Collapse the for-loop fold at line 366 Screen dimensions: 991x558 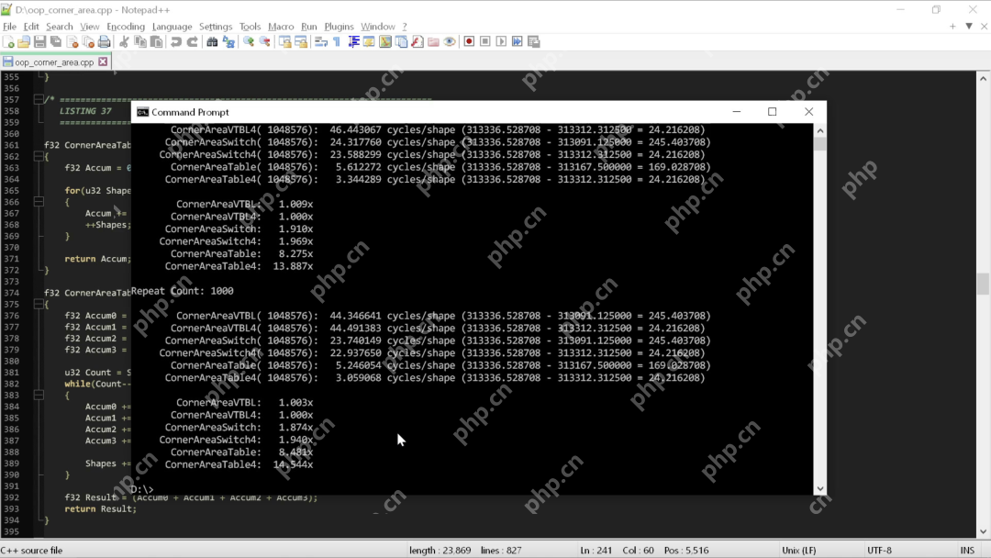click(x=39, y=202)
